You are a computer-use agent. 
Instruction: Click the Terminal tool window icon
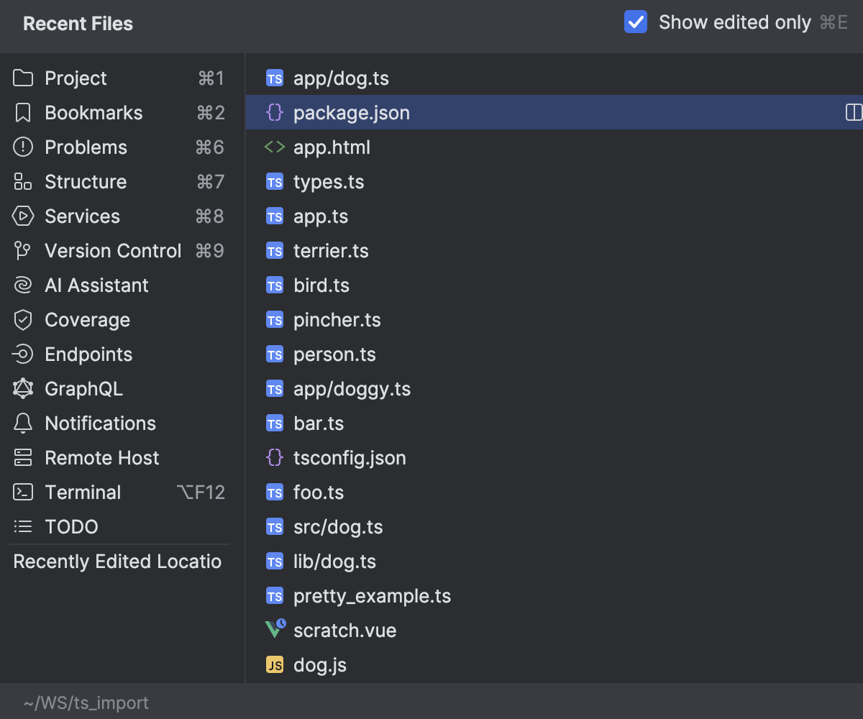tap(83, 492)
